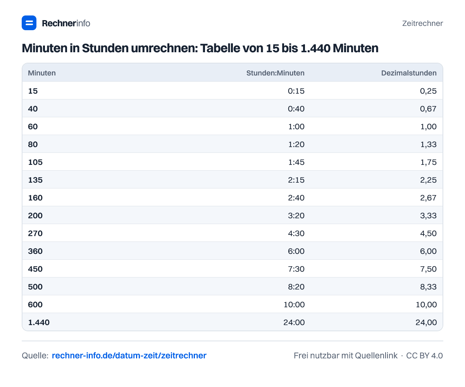
Task: Select the 0:40 cell
Action: tap(296, 109)
